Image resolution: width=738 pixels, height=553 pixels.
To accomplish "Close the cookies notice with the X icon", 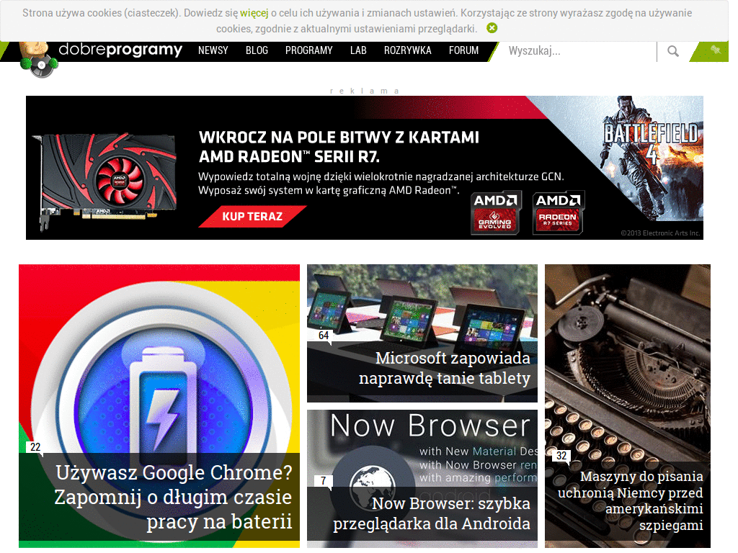I will pyautogui.click(x=492, y=28).
